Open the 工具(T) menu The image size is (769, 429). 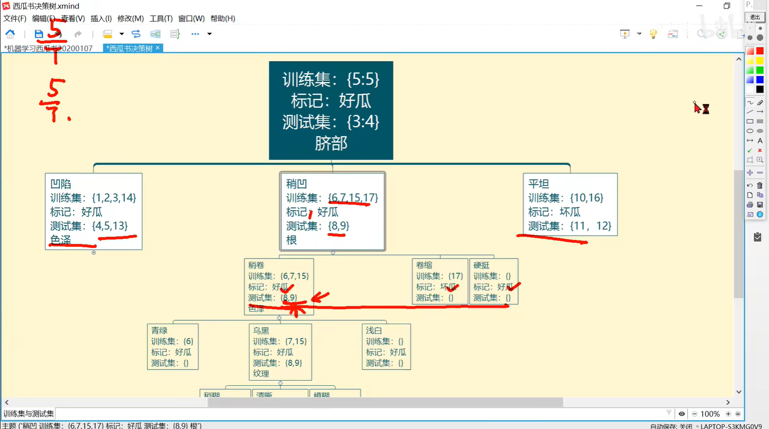tap(161, 19)
